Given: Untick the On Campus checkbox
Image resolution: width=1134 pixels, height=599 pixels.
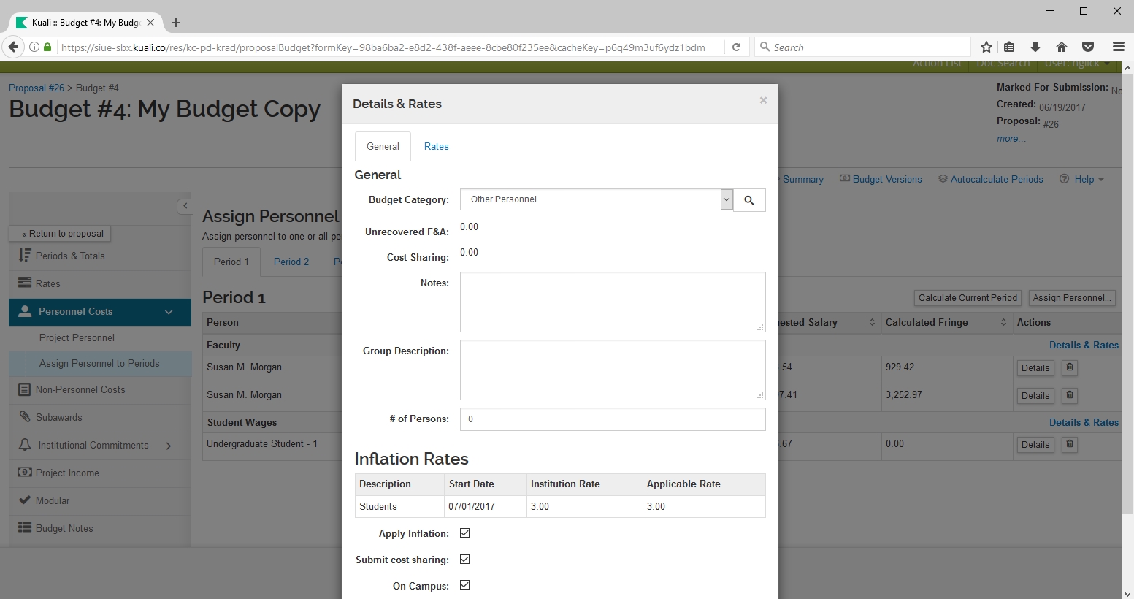Looking at the screenshot, I should click(x=464, y=585).
